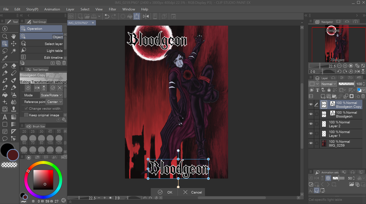The height and width of the screenshot is (204, 366).
Task: Hide Layer 1 visibility eye
Action: (311, 133)
